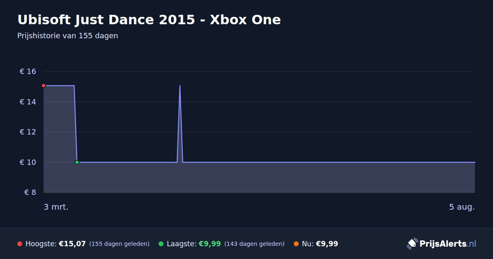The width and height of the screenshot is (493, 259).
Task: Click the € 14 axis label
Action: pos(28,102)
